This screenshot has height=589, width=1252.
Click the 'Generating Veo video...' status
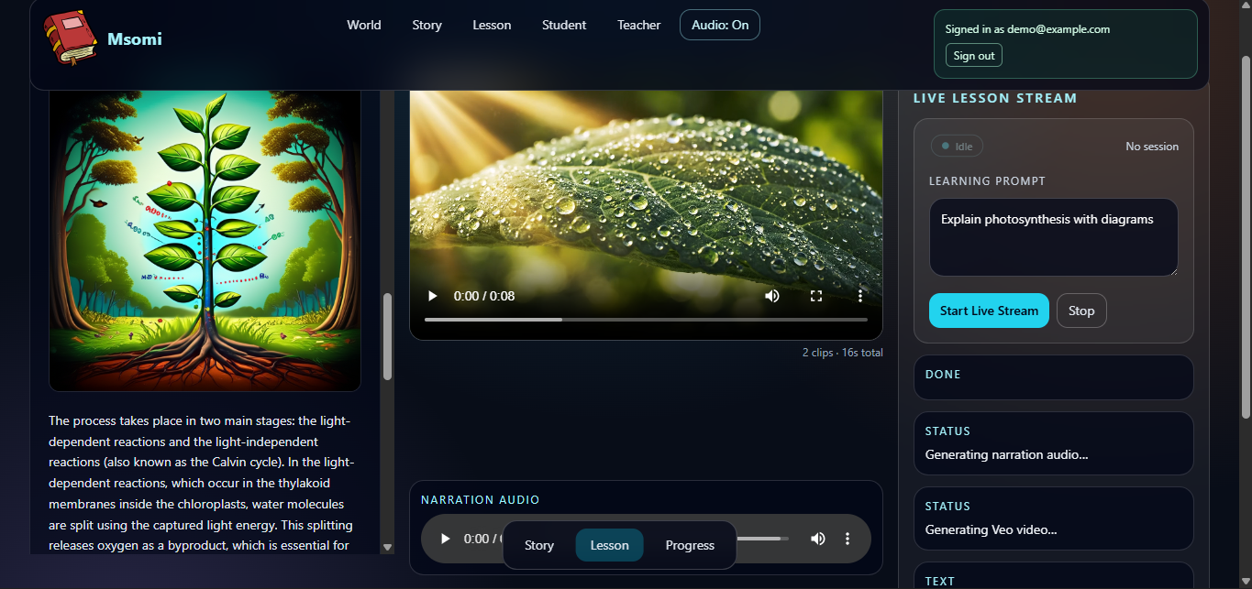991,529
